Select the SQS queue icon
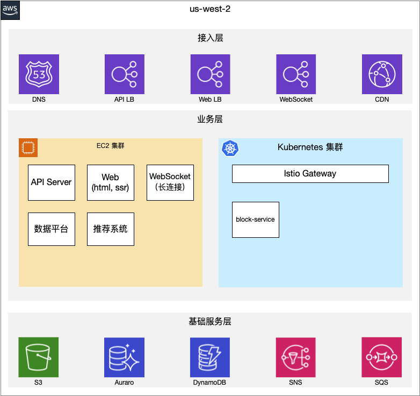This screenshot has width=420, height=396. [x=382, y=357]
